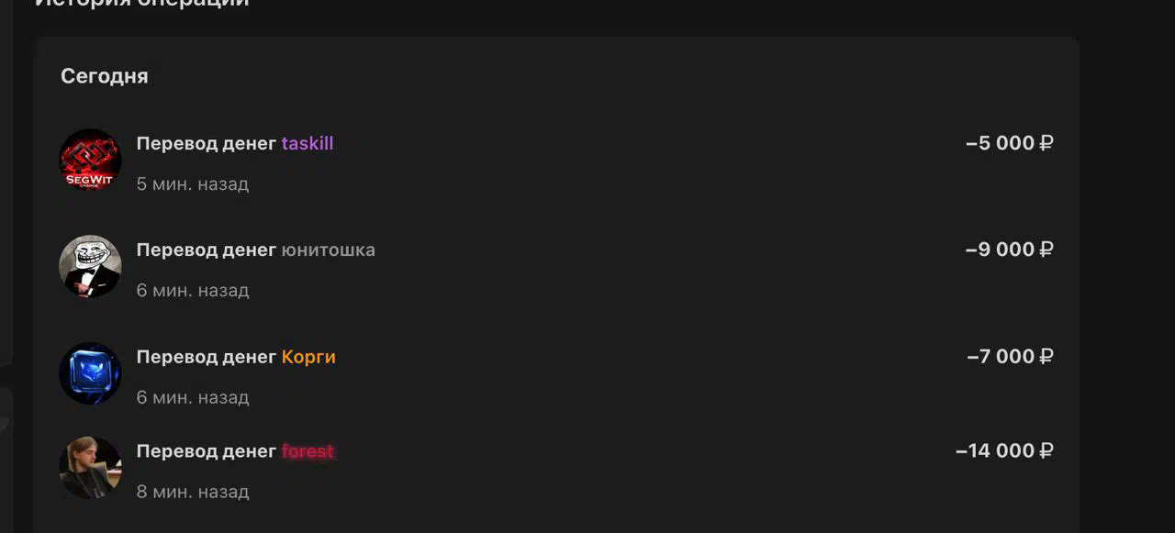Image resolution: width=1175 pixels, height=533 pixels.
Task: Select the −5 000 ₽ transfer amount
Action: pyautogui.click(x=1009, y=143)
